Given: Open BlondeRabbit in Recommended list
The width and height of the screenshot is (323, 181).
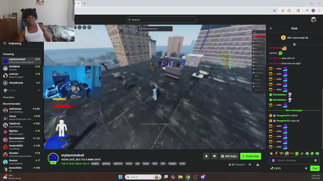Looking at the screenshot, I should tap(22, 140).
